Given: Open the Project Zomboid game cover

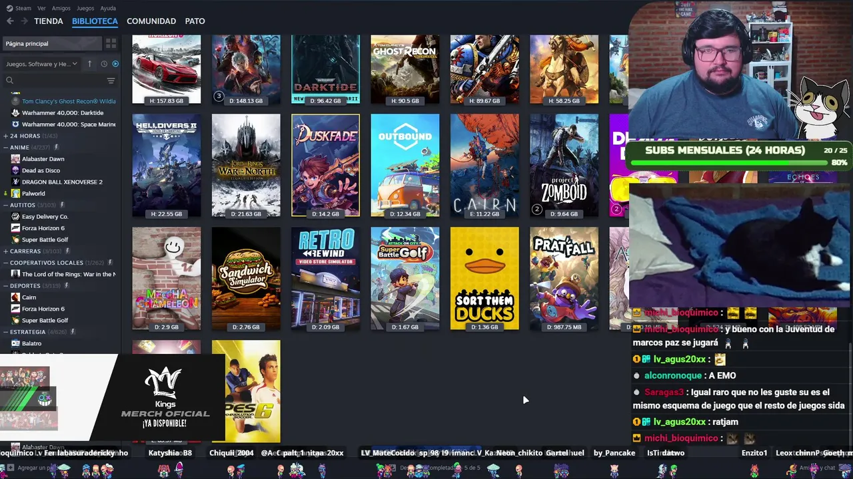Looking at the screenshot, I should 564,166.
